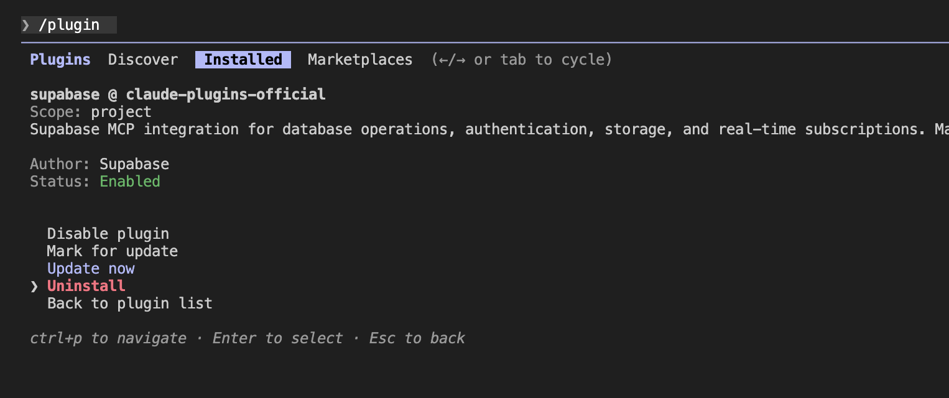949x398 pixels.
Task: Click the Enter to select hint
Action: coord(277,338)
